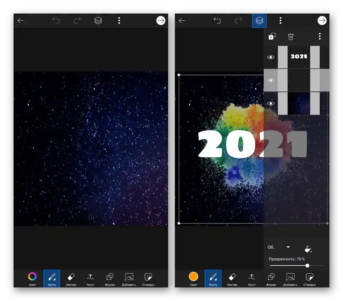Select Ластик eraser tool in left screen

pos(71,279)
